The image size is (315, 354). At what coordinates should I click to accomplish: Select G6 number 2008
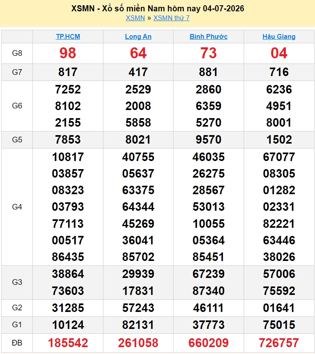click(x=138, y=106)
